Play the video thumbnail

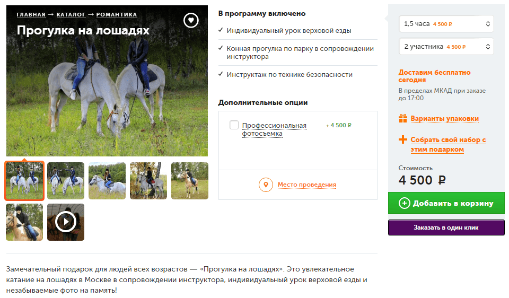[66, 222]
